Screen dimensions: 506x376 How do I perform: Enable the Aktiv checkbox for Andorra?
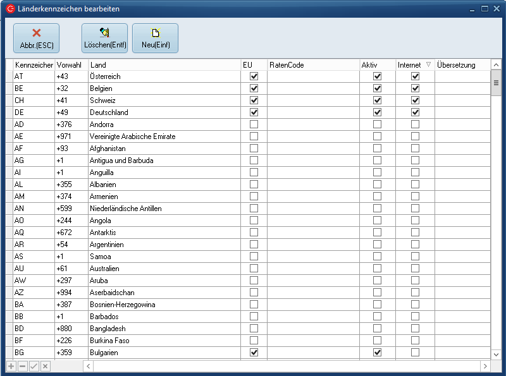pos(378,124)
